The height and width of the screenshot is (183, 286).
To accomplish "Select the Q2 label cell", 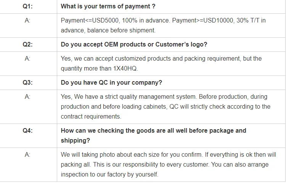I will pyautogui.click(x=27, y=45).
